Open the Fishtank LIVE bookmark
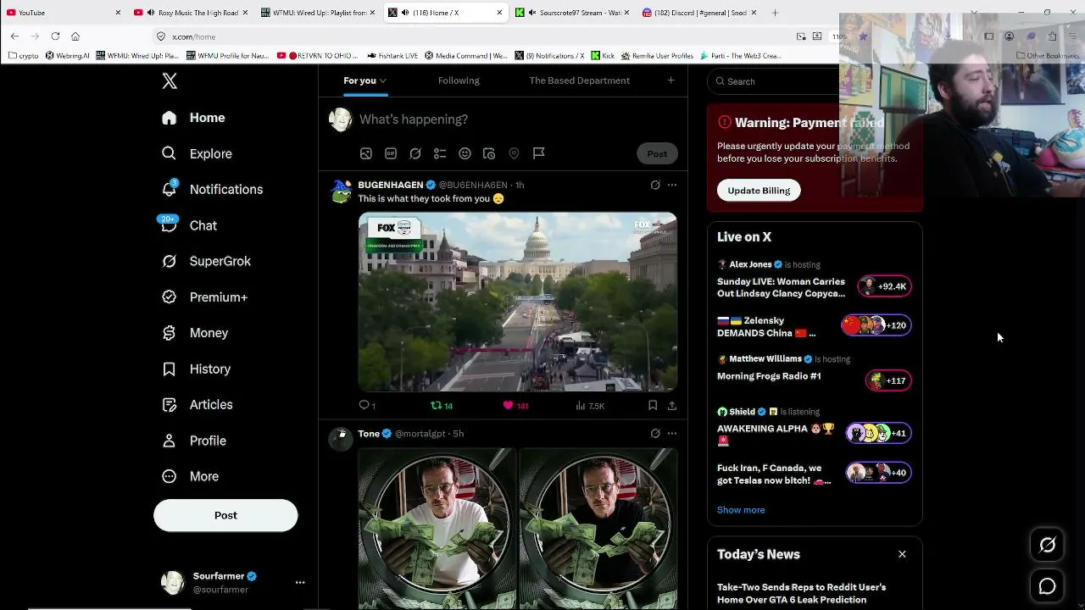1085x610 pixels. click(x=392, y=56)
